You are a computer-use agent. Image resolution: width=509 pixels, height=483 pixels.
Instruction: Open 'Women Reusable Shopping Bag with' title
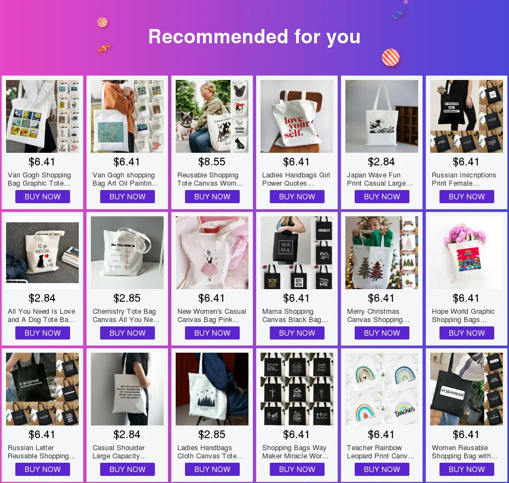coord(465,452)
